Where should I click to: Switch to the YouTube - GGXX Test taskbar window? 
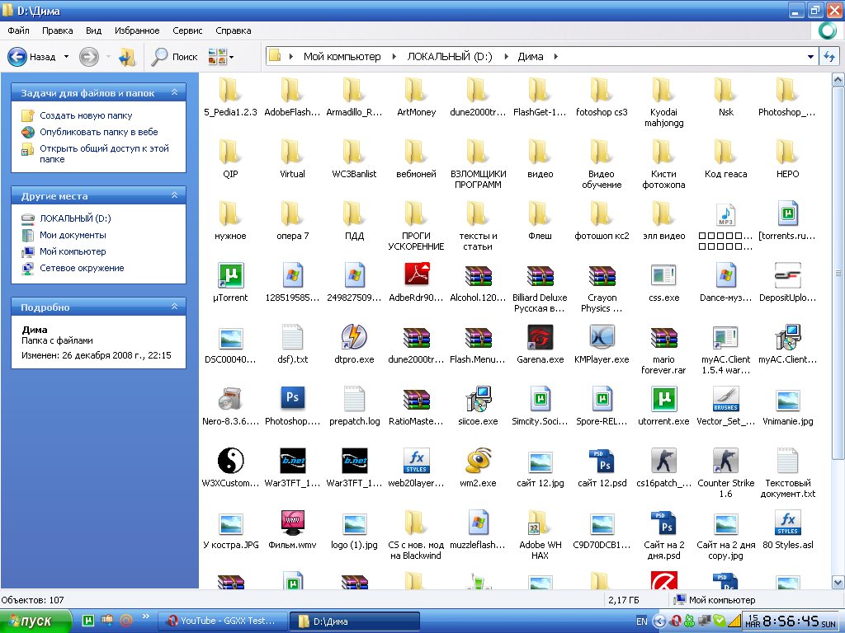[x=221, y=621]
